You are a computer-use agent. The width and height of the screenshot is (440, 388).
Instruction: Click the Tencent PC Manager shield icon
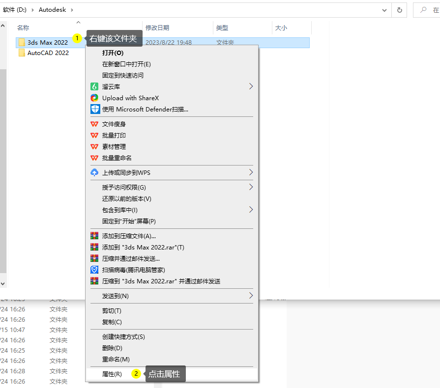[x=94, y=270]
